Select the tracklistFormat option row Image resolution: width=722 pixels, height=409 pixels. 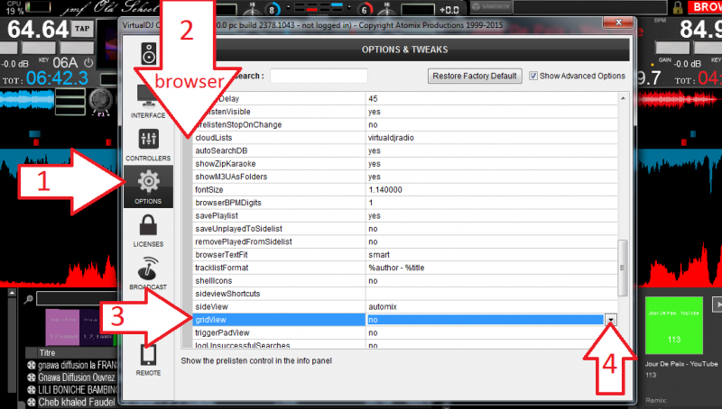[404, 268]
